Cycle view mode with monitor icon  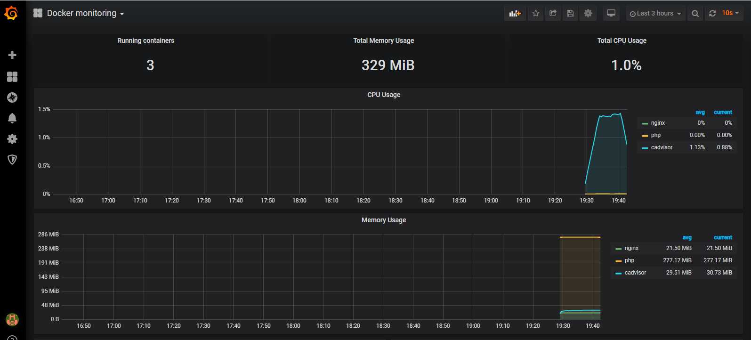[x=611, y=13]
